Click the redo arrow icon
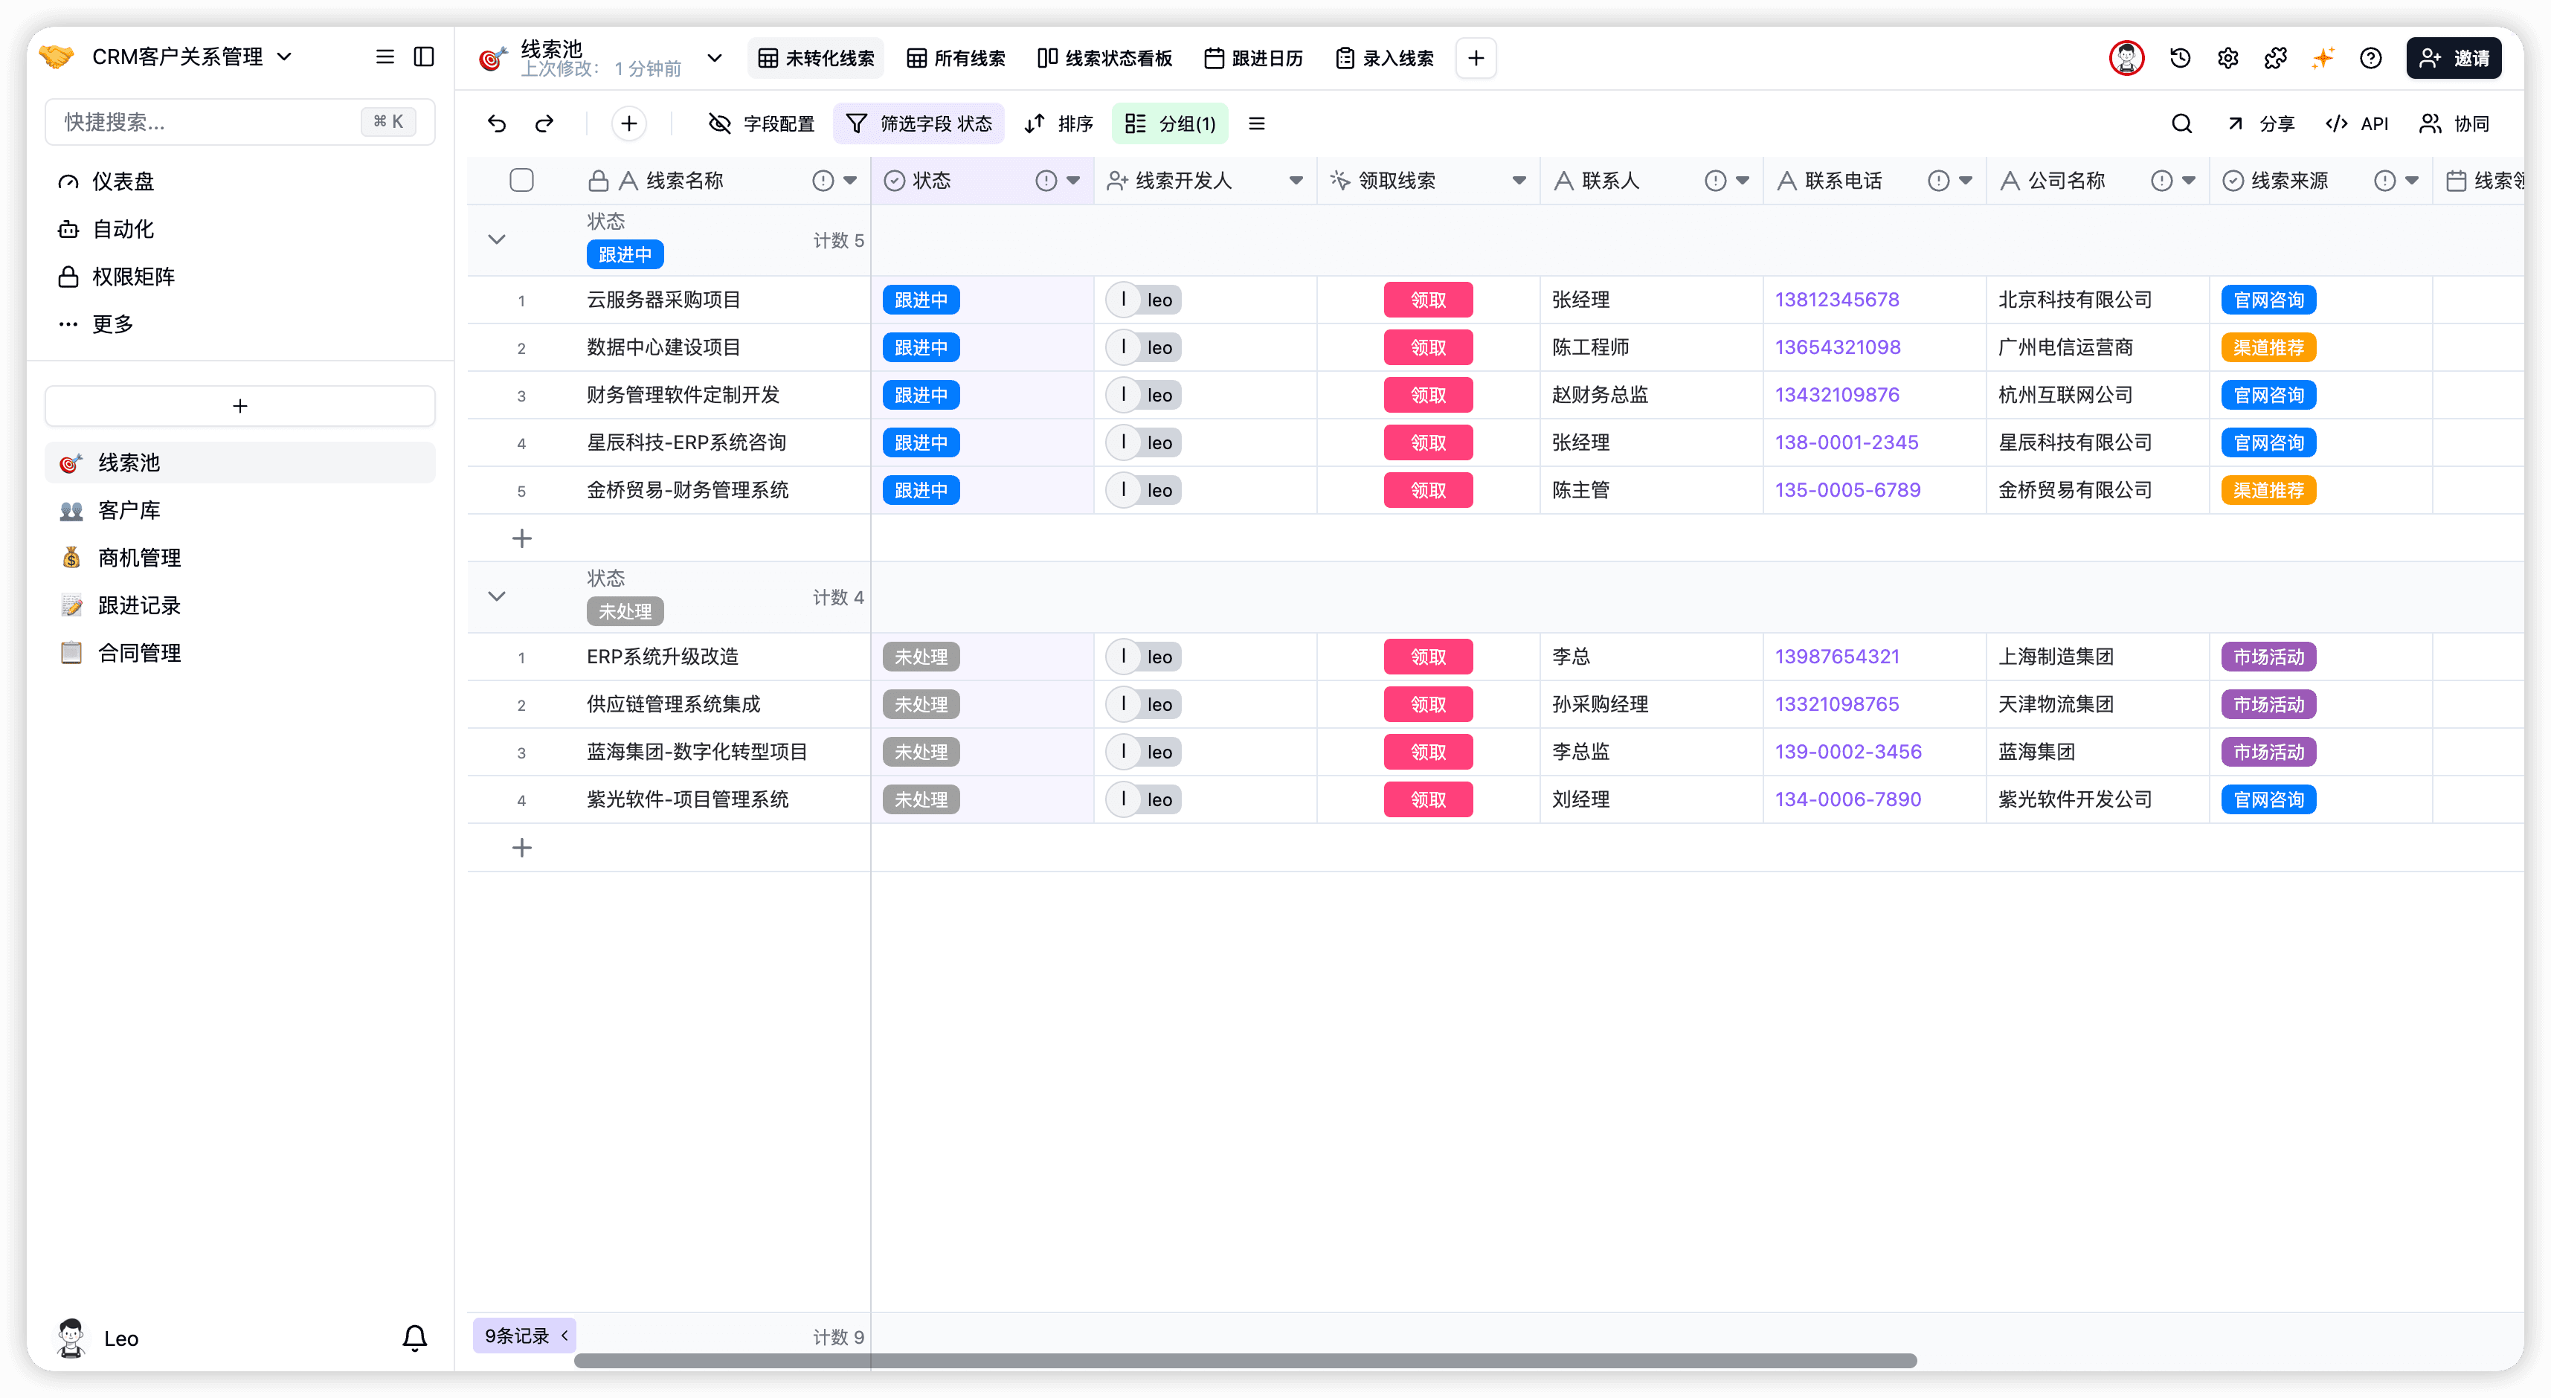Image resolution: width=2551 pixels, height=1398 pixels. 544,123
